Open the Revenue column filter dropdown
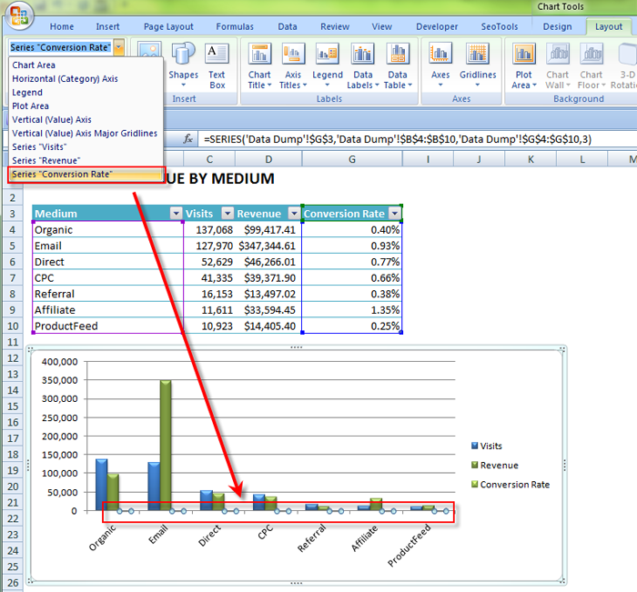This screenshot has width=637, height=592. [294, 213]
